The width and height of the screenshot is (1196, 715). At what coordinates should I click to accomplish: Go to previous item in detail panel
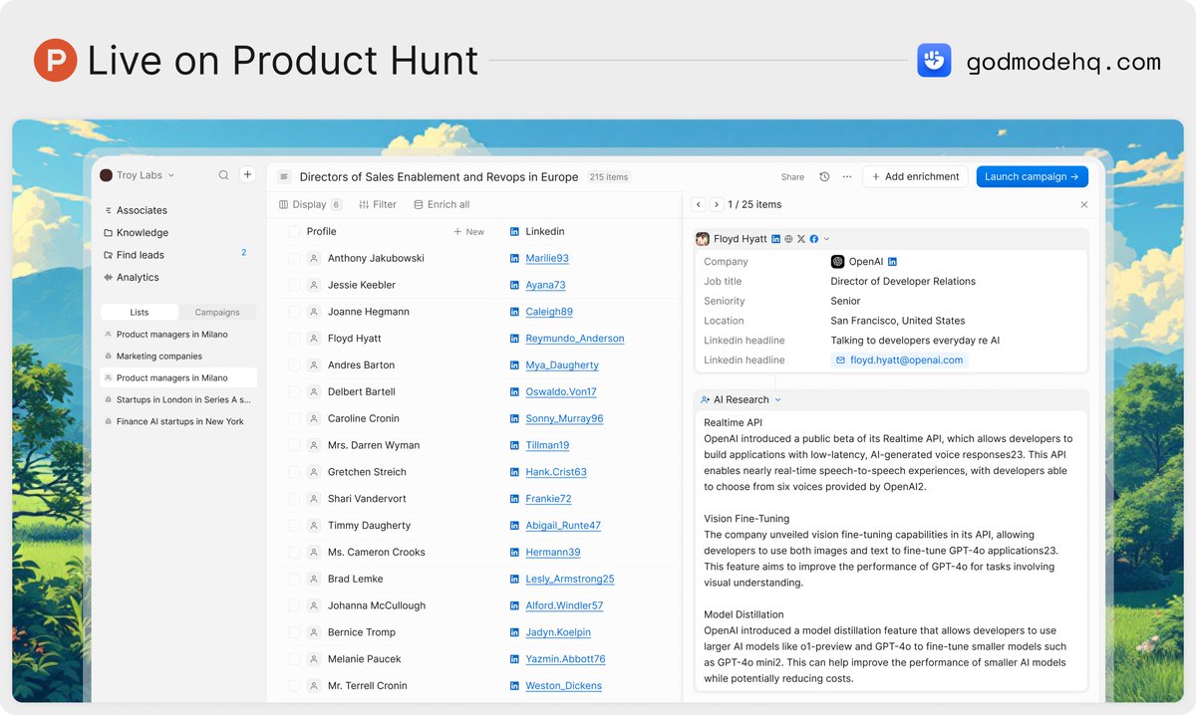(699, 204)
